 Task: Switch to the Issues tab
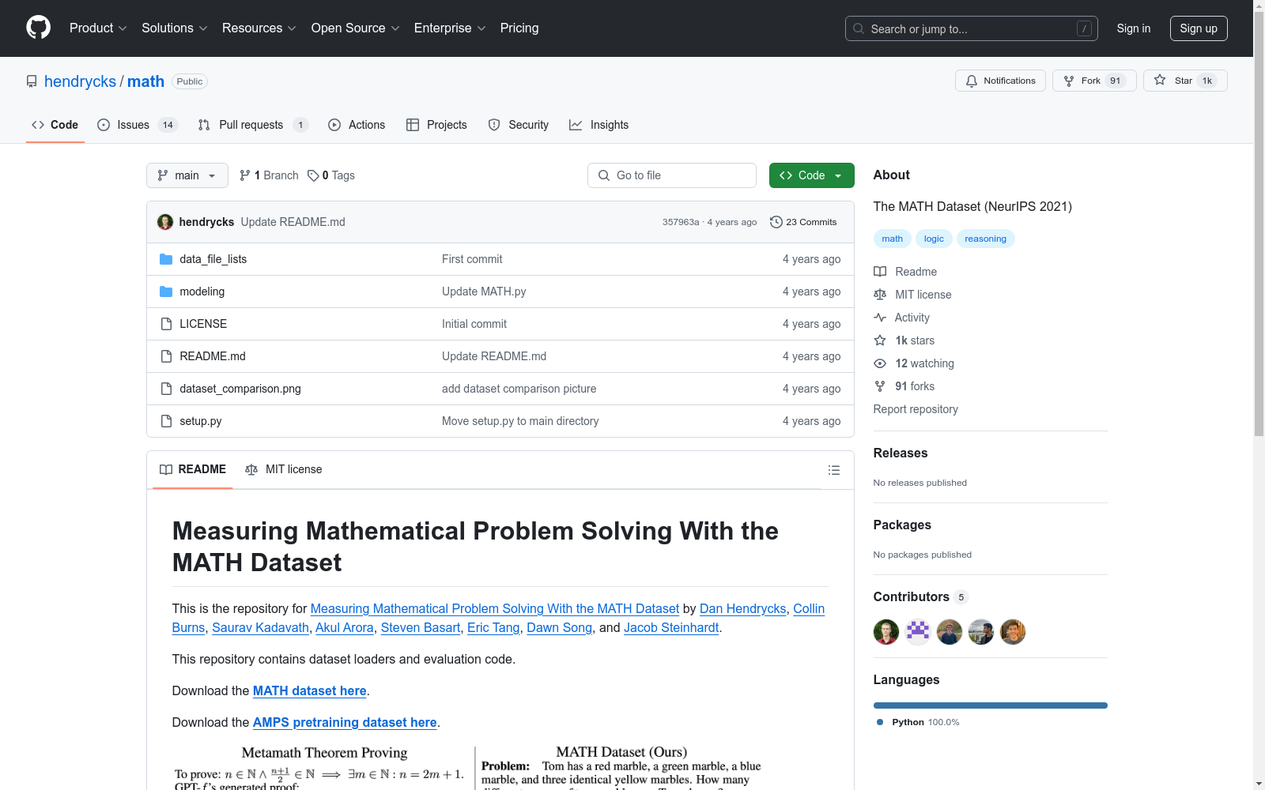[138, 125]
